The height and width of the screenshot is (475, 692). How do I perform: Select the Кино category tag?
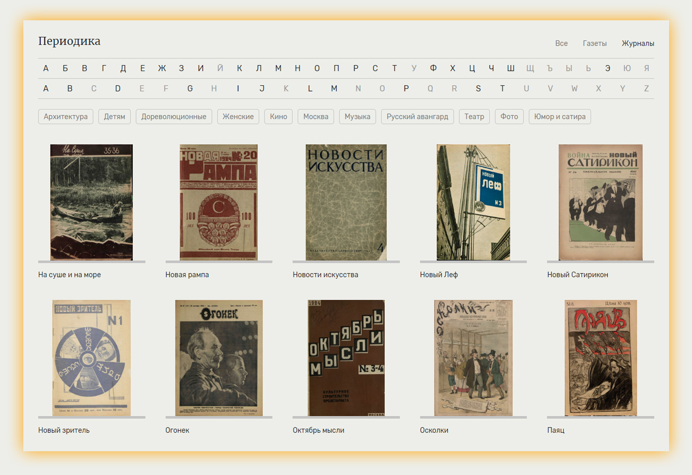coord(278,117)
